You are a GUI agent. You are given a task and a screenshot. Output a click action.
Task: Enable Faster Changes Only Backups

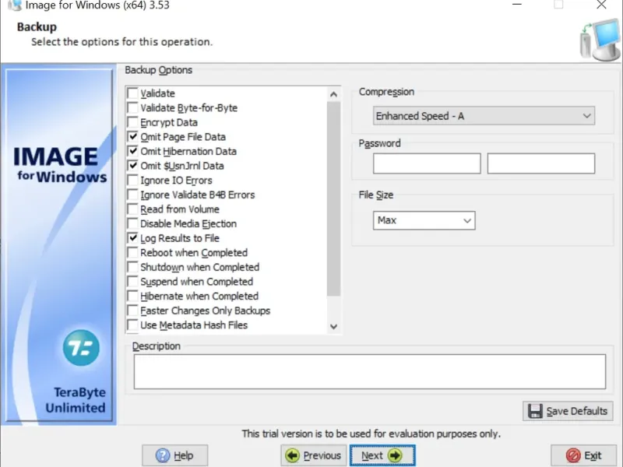(x=132, y=311)
